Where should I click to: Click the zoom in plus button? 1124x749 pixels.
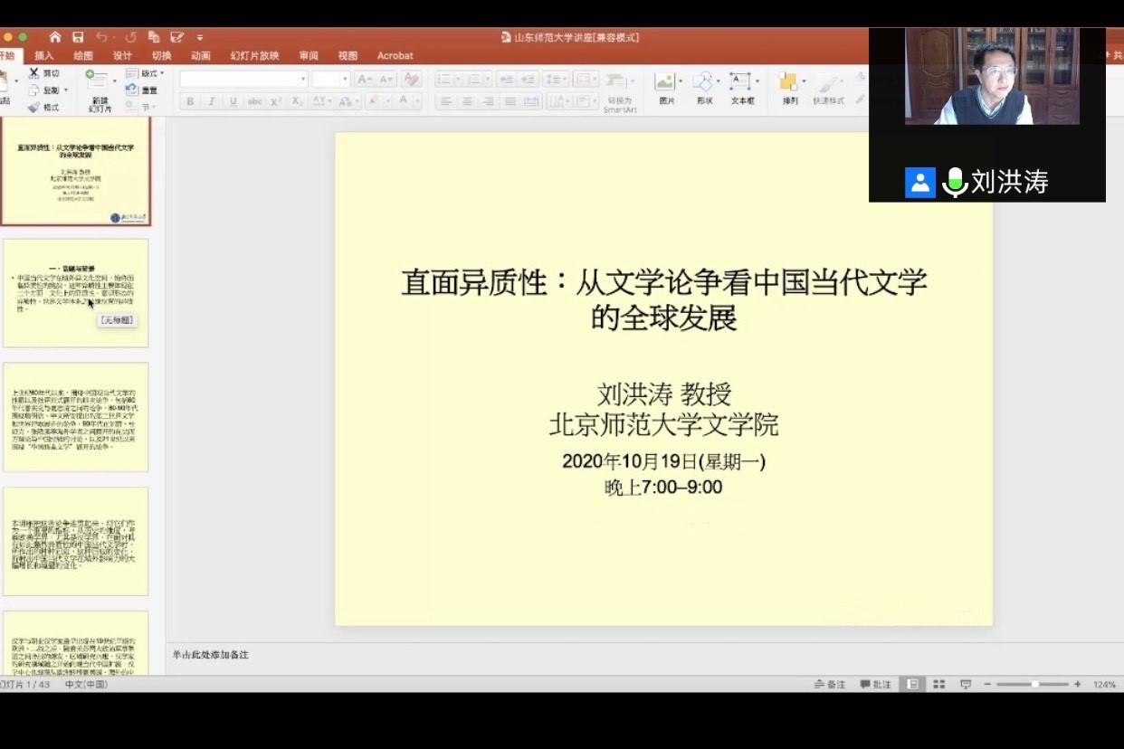(1077, 685)
